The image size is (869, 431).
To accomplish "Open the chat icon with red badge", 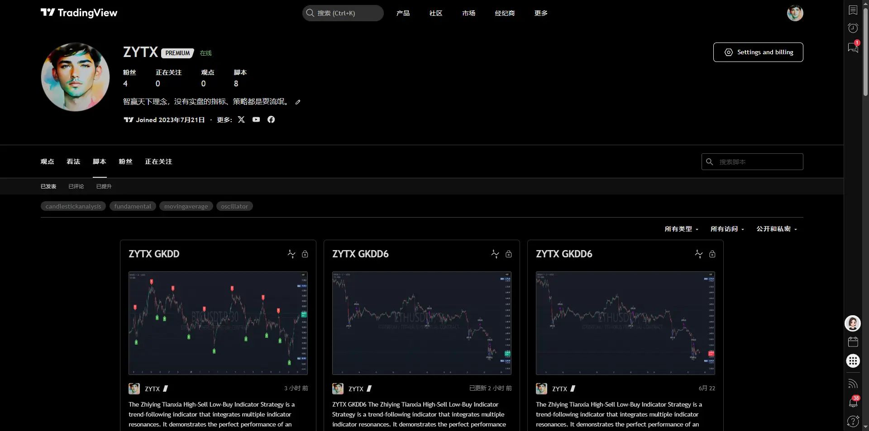I will pos(853,47).
